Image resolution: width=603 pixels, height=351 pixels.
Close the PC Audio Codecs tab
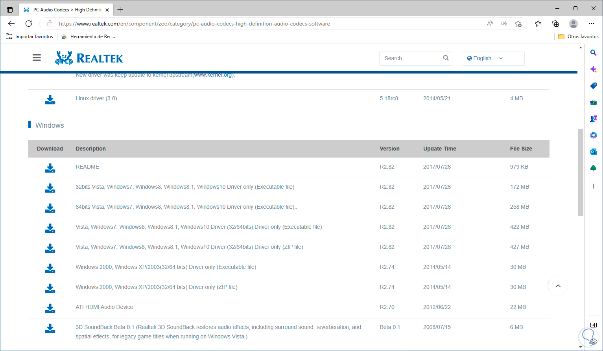tap(107, 9)
